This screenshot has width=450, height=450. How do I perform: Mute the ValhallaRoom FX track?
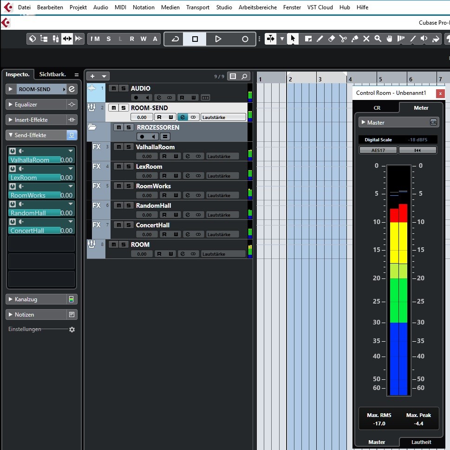coord(118,147)
